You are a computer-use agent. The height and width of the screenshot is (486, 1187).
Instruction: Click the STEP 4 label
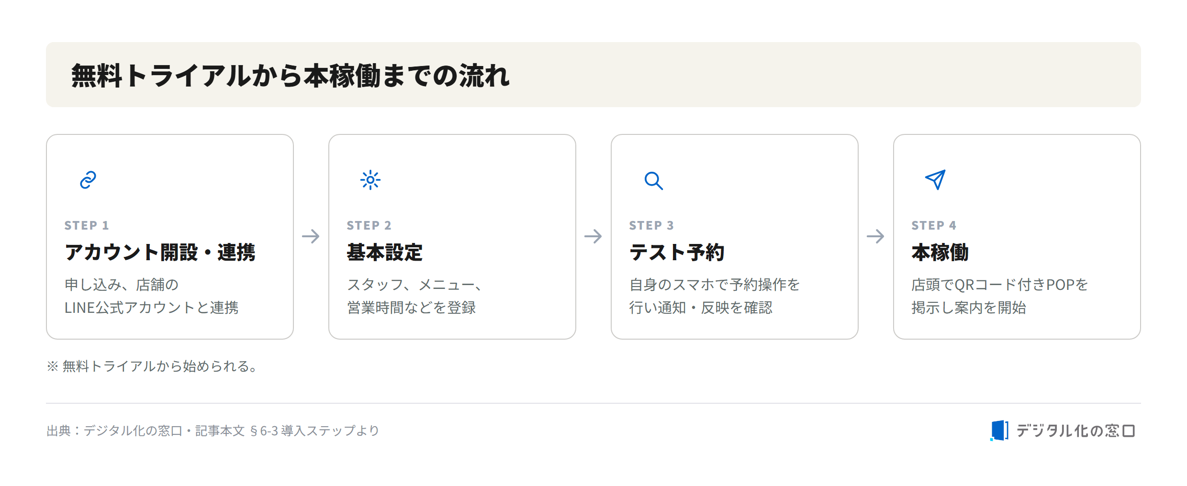[x=934, y=225]
